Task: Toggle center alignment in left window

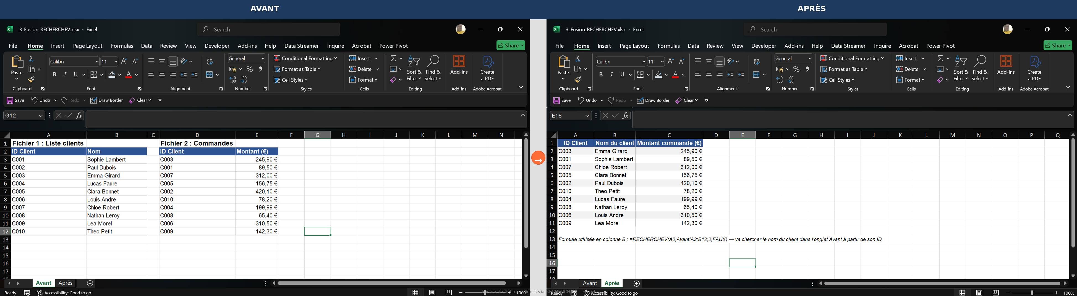Action: coord(162,75)
